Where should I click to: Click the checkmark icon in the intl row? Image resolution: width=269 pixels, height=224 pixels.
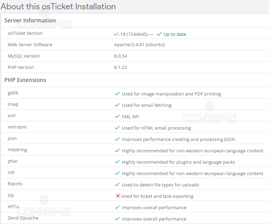click(117, 173)
